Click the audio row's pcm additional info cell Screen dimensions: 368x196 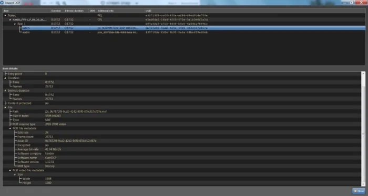coord(118,32)
